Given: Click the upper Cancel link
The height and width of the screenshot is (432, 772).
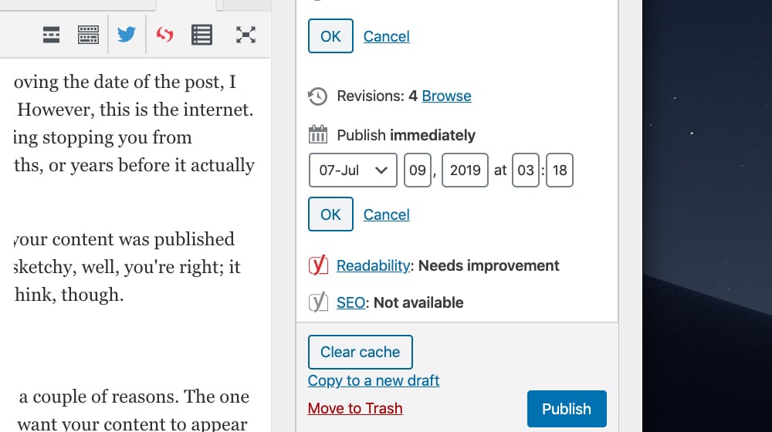Looking at the screenshot, I should [387, 36].
